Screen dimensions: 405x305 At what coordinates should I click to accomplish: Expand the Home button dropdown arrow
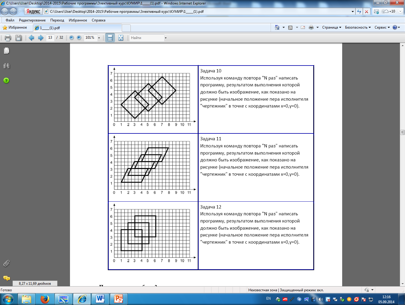[283, 27]
